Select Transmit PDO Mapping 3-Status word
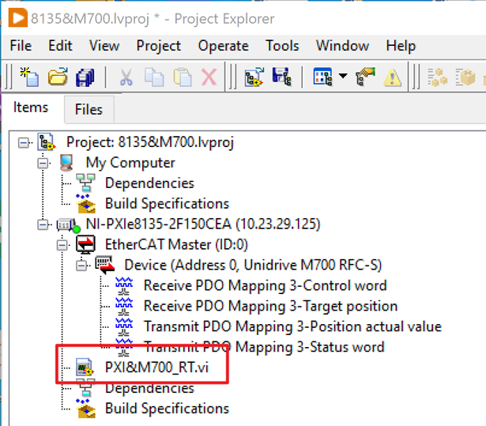The image size is (486, 426). (x=264, y=347)
